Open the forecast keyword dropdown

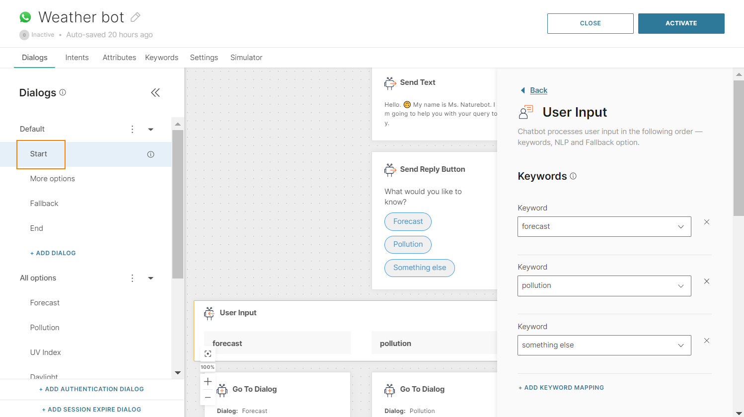click(680, 227)
